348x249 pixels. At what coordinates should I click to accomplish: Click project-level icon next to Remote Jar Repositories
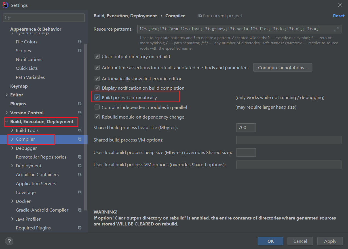pos(80,157)
